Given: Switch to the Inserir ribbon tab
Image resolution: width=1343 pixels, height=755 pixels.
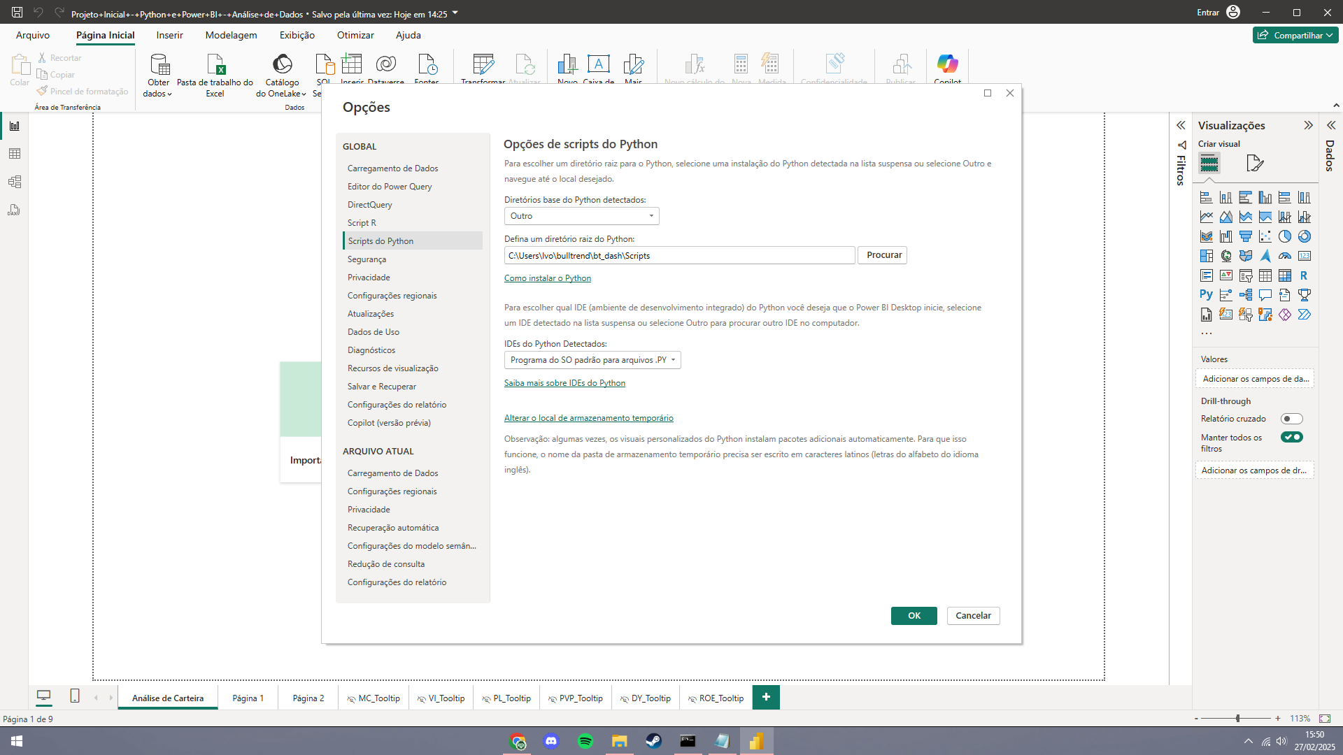Looking at the screenshot, I should 169,35.
